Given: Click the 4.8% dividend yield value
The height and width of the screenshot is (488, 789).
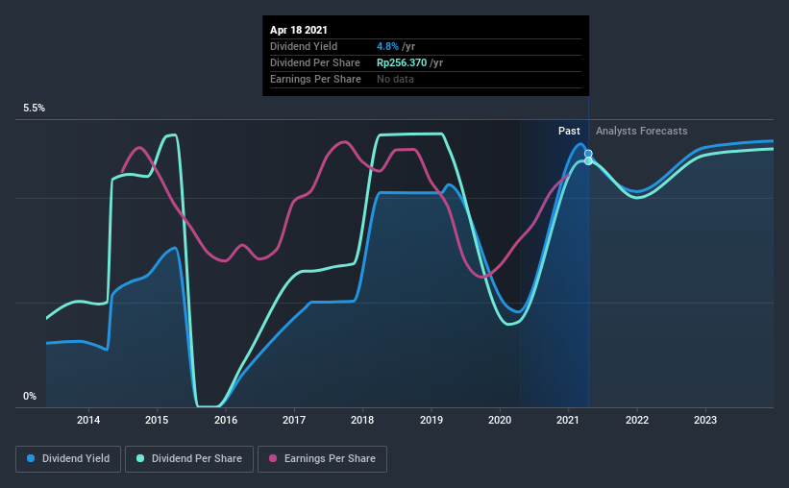Looking at the screenshot, I should 387,46.
